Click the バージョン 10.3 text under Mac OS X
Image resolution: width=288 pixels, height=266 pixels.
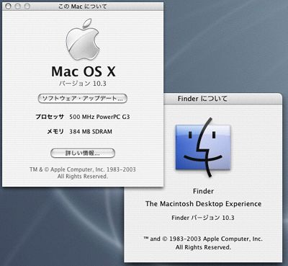coord(83,84)
